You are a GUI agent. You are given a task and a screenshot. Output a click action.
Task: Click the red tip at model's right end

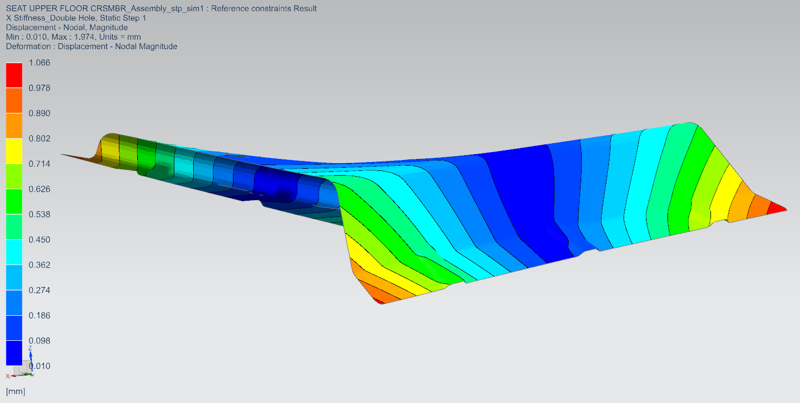click(x=779, y=209)
